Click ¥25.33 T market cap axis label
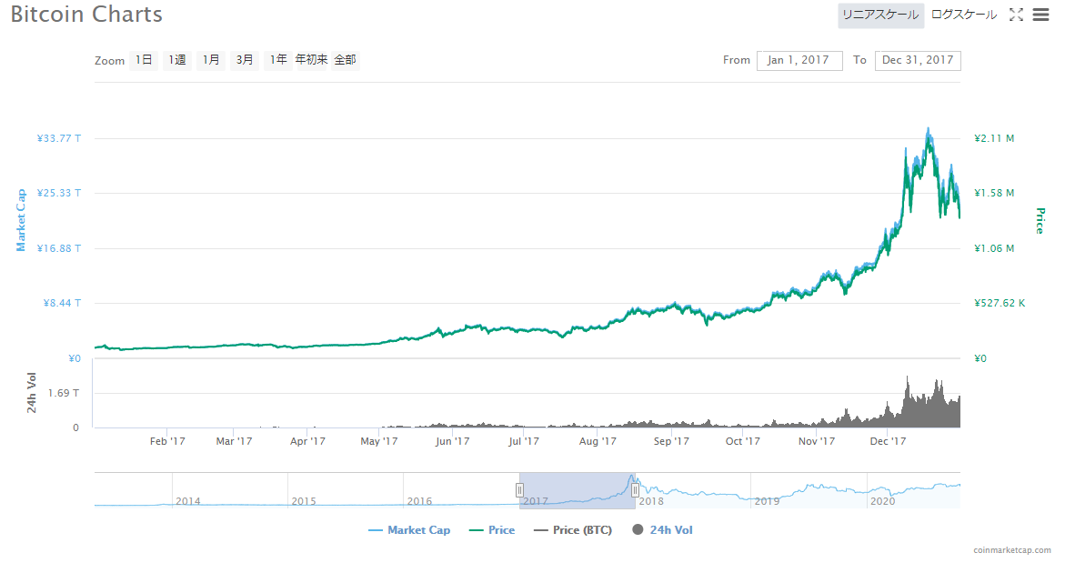This screenshot has height=563, width=1065. [59, 194]
